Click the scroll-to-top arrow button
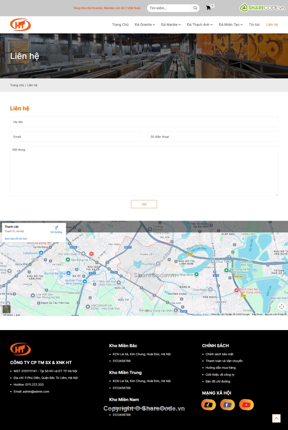Image resolution: width=288 pixels, height=430 pixels. pos(276,418)
